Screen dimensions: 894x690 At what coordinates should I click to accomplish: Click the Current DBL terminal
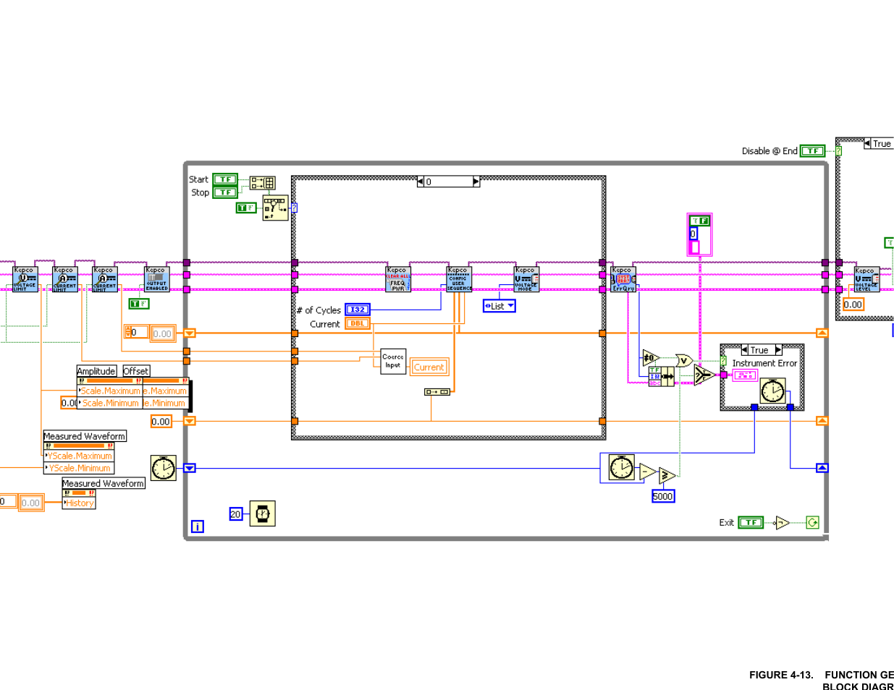(358, 323)
